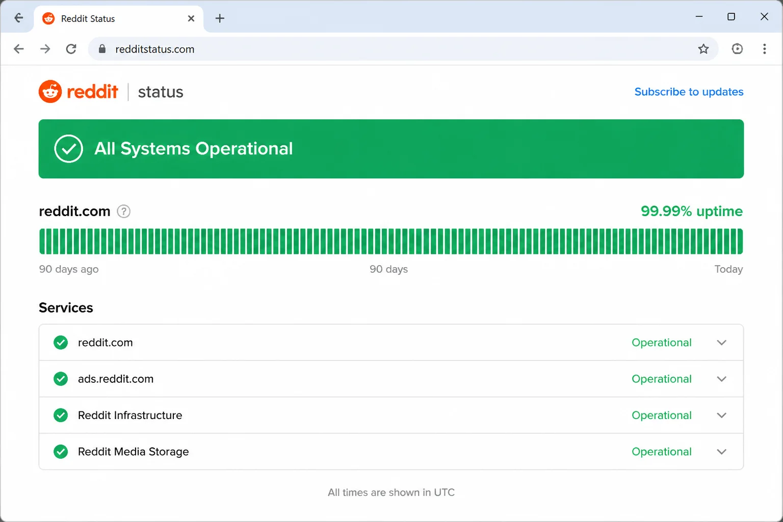Viewport: 783px width, 522px height.
Task: Click the Reddit snoo logo icon
Action: (50, 92)
